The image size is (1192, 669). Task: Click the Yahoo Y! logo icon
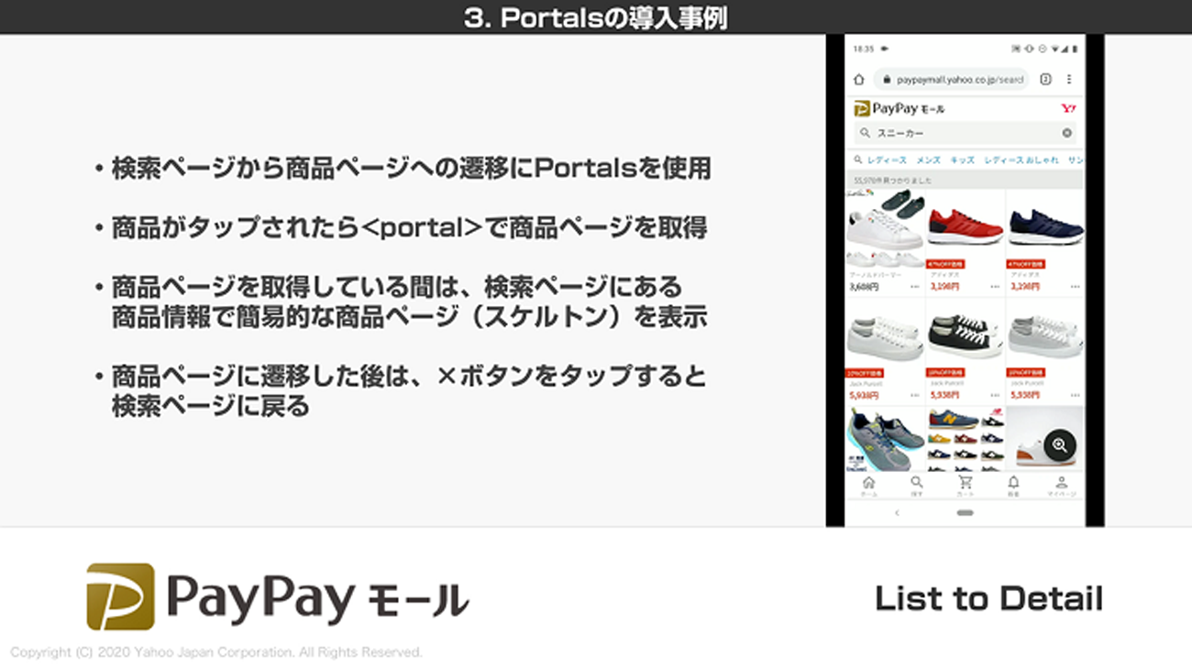[x=1068, y=108]
